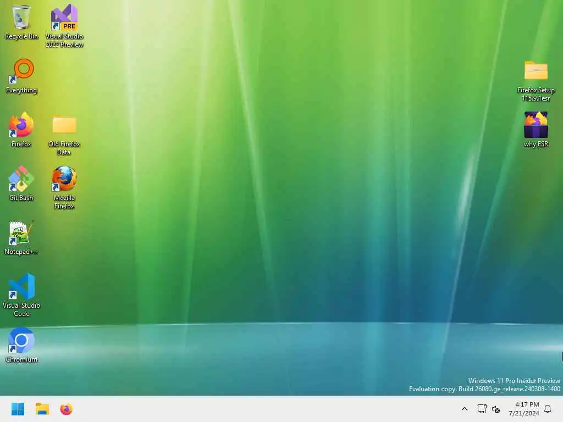Click the Show desktop sliver at taskbar end

(x=561, y=409)
